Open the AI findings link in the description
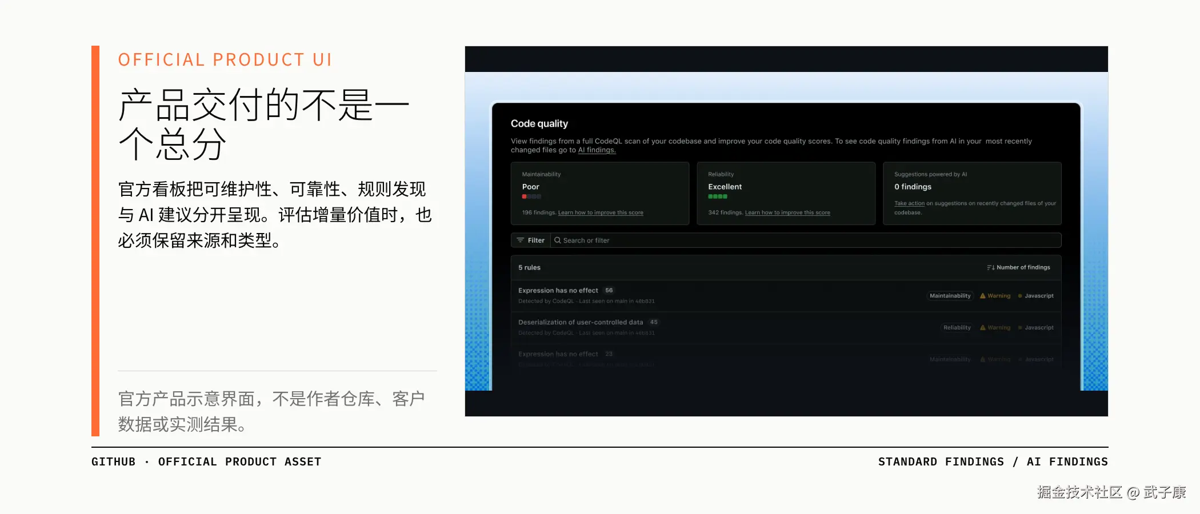This screenshot has height=514, width=1200. [x=597, y=150]
